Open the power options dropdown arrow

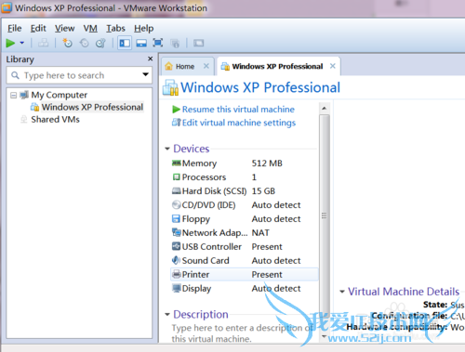pos(22,43)
